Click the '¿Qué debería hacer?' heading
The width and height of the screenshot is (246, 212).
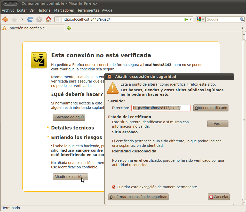pos(77,94)
